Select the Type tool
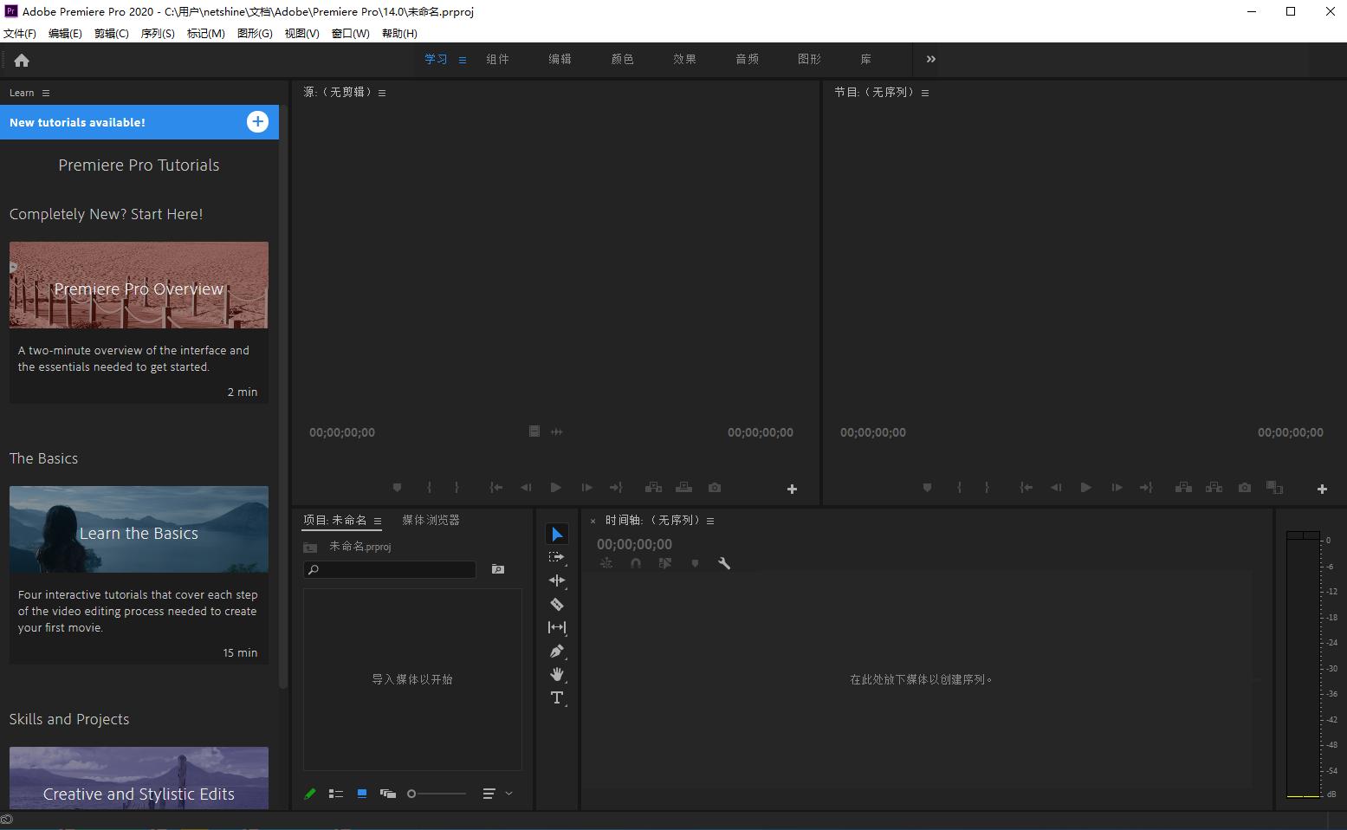Viewport: 1347px width, 830px height. (557, 697)
